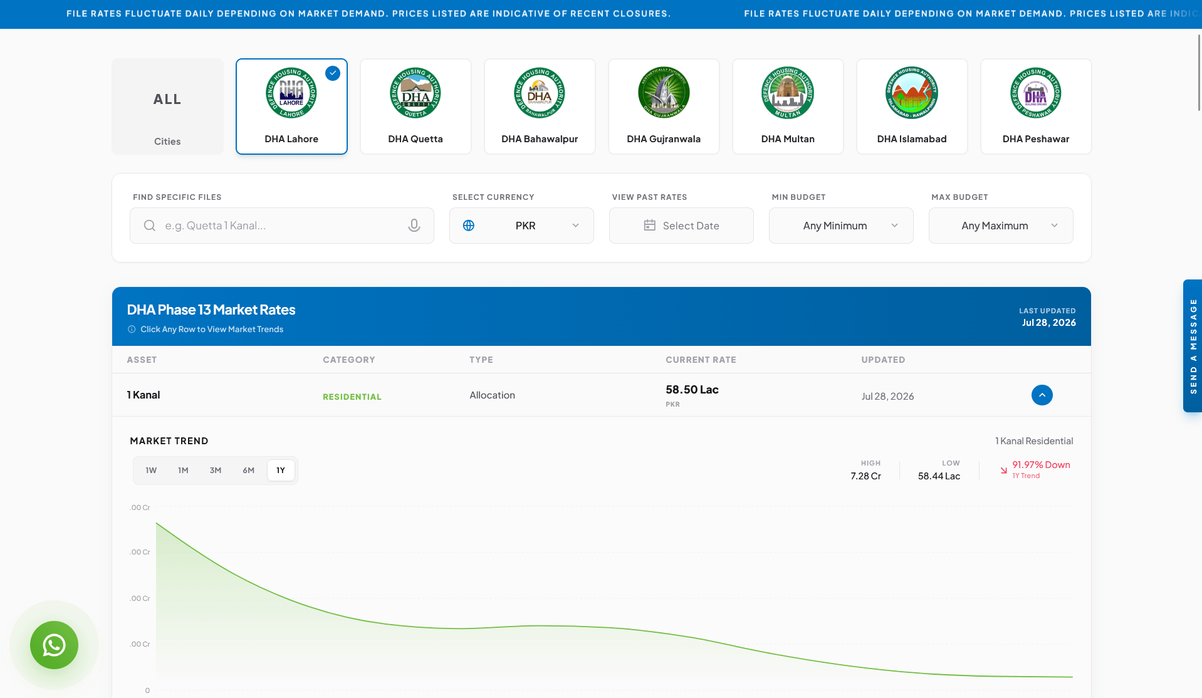Select the 1Y chart range

(x=281, y=471)
